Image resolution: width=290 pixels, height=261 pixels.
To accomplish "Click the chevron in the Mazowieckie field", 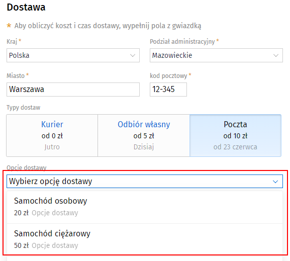I will pyautogui.click(x=276, y=55).
